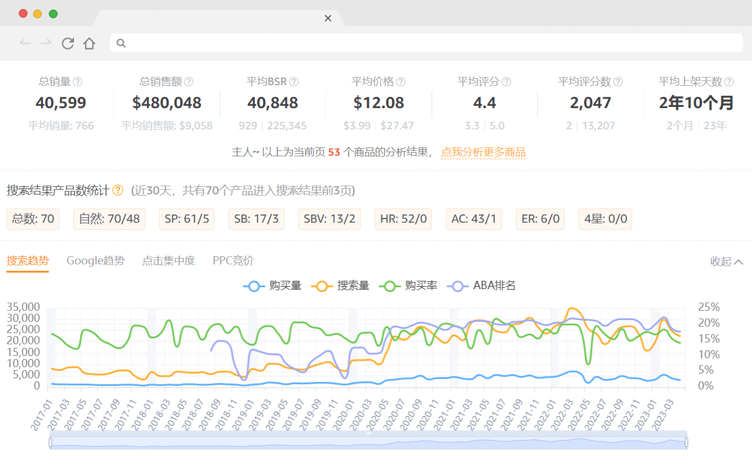Open the PPC竞价 tab
This screenshot has height=470, width=752.
point(233,260)
